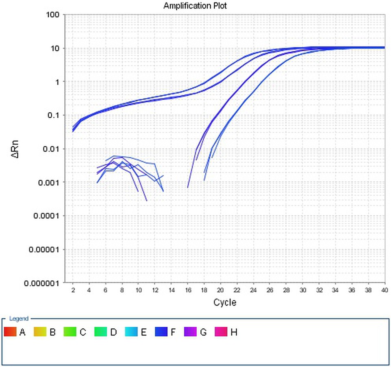Select the pink row H legend swatch

pyautogui.click(x=222, y=332)
